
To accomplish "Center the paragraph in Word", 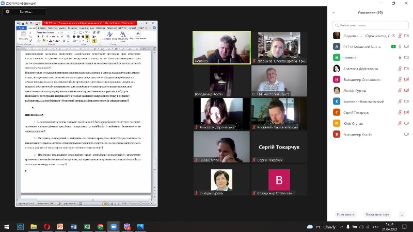I will [78, 37].
